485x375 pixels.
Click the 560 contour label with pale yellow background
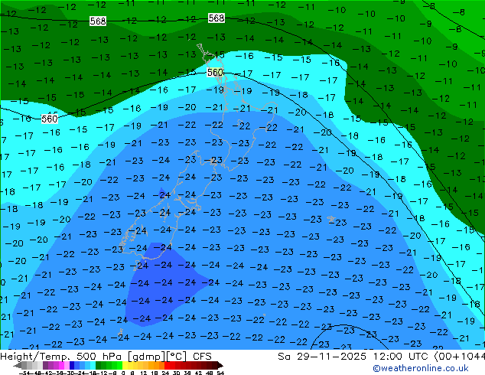[215, 73]
